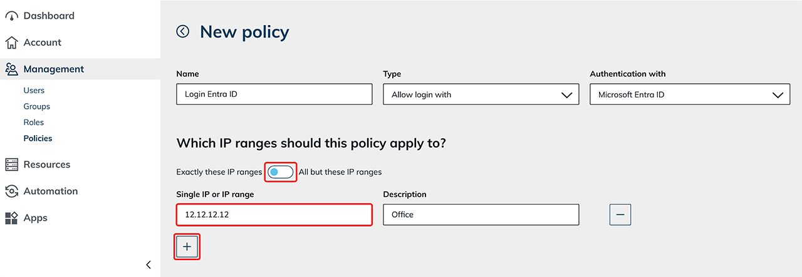
Task: Add another IP range with plus button
Action: (187, 247)
